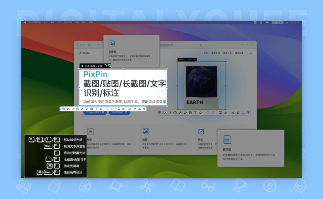
Task: Start long screenshot from PixPin headline toolbar
Action: point(119,109)
